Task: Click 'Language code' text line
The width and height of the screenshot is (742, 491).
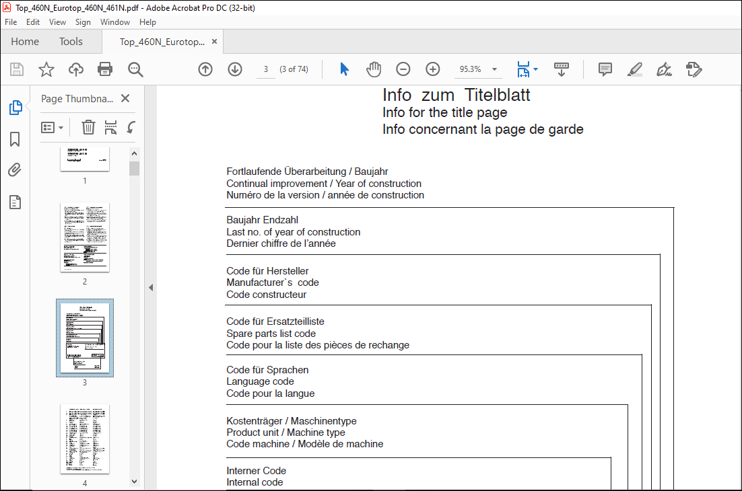Action: [260, 381]
